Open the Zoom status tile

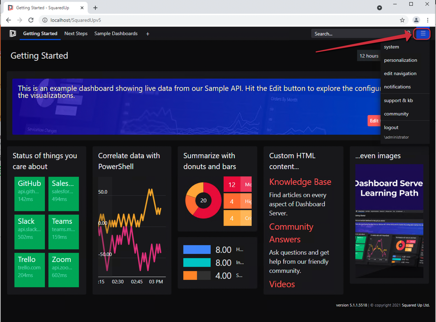pyautogui.click(x=63, y=270)
